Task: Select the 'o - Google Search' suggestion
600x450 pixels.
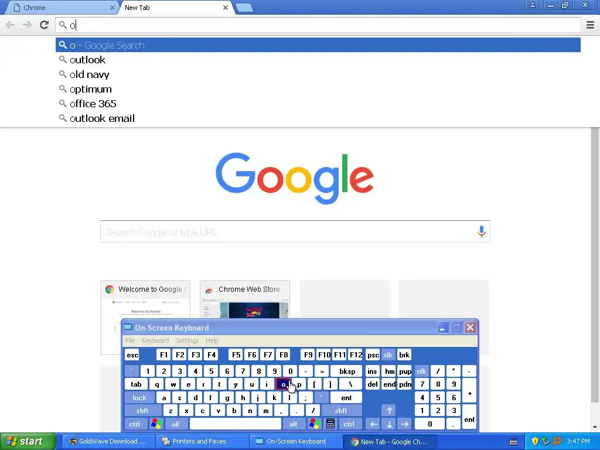Action: [x=318, y=45]
